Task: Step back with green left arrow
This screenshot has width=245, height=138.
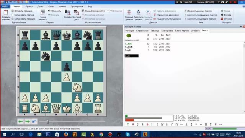Action: (20, 122)
